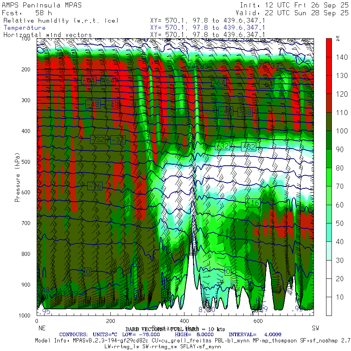Select the 'Relative humidity (w.r.t. ice)' label
351x351 pixels.
[61, 21]
